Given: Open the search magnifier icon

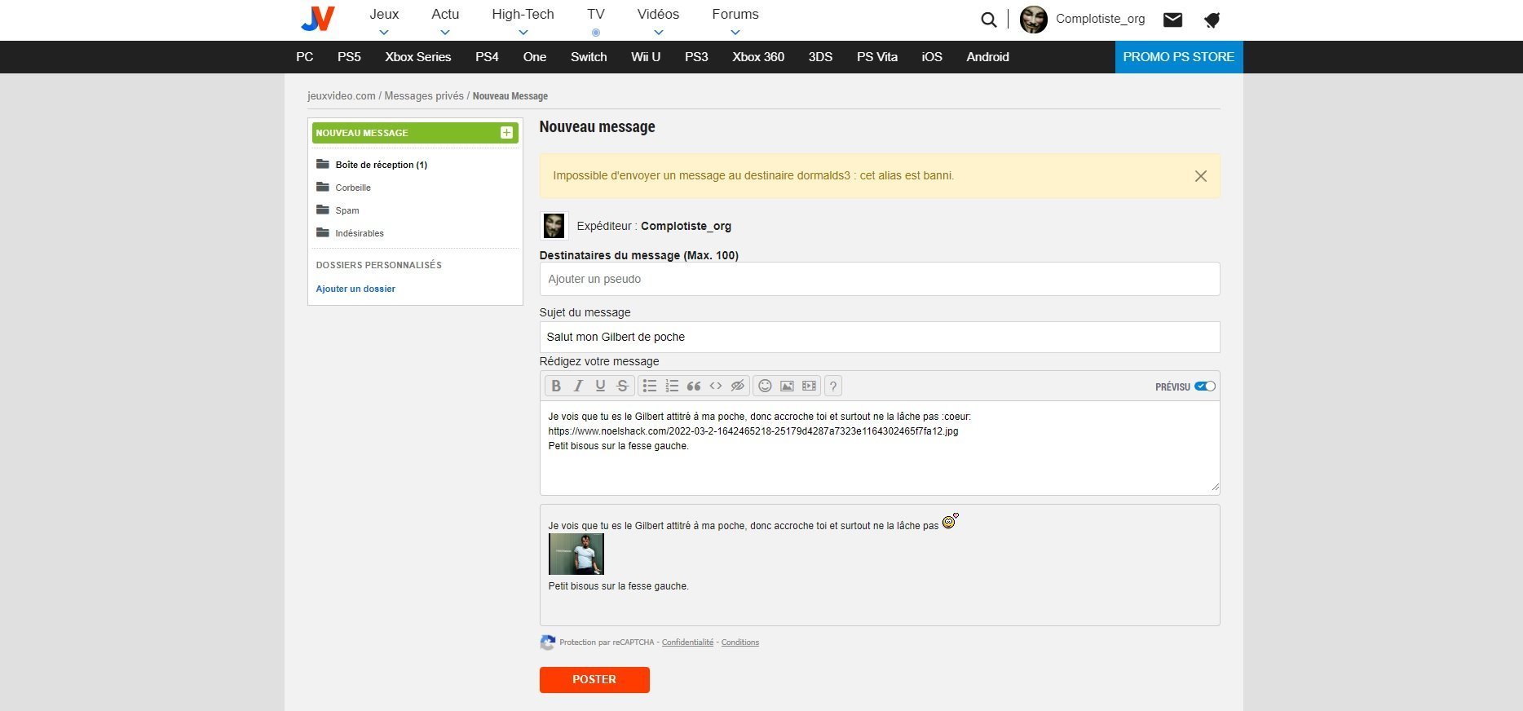Looking at the screenshot, I should tap(988, 20).
